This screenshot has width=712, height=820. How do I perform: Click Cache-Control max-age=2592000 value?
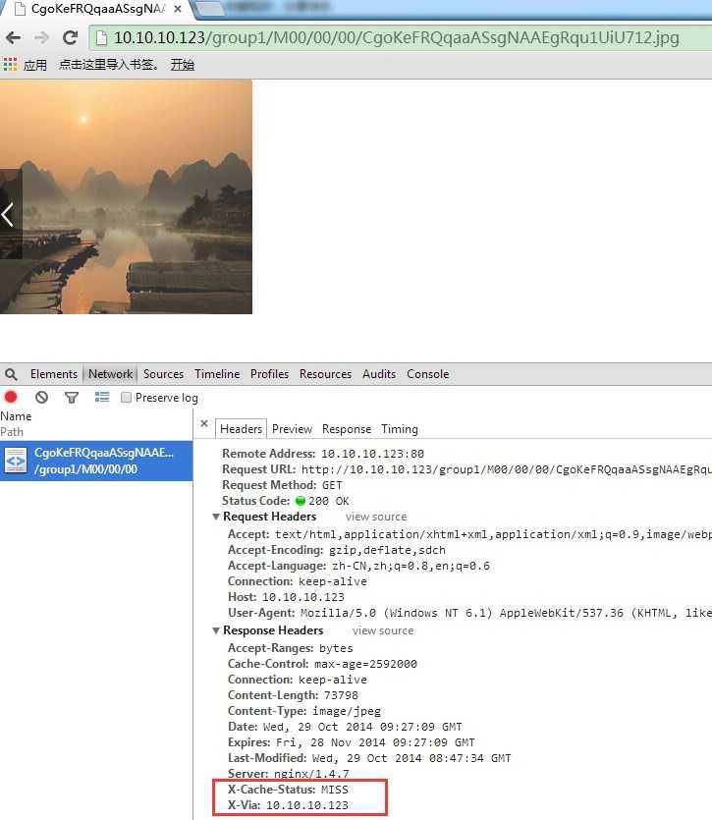(x=365, y=664)
